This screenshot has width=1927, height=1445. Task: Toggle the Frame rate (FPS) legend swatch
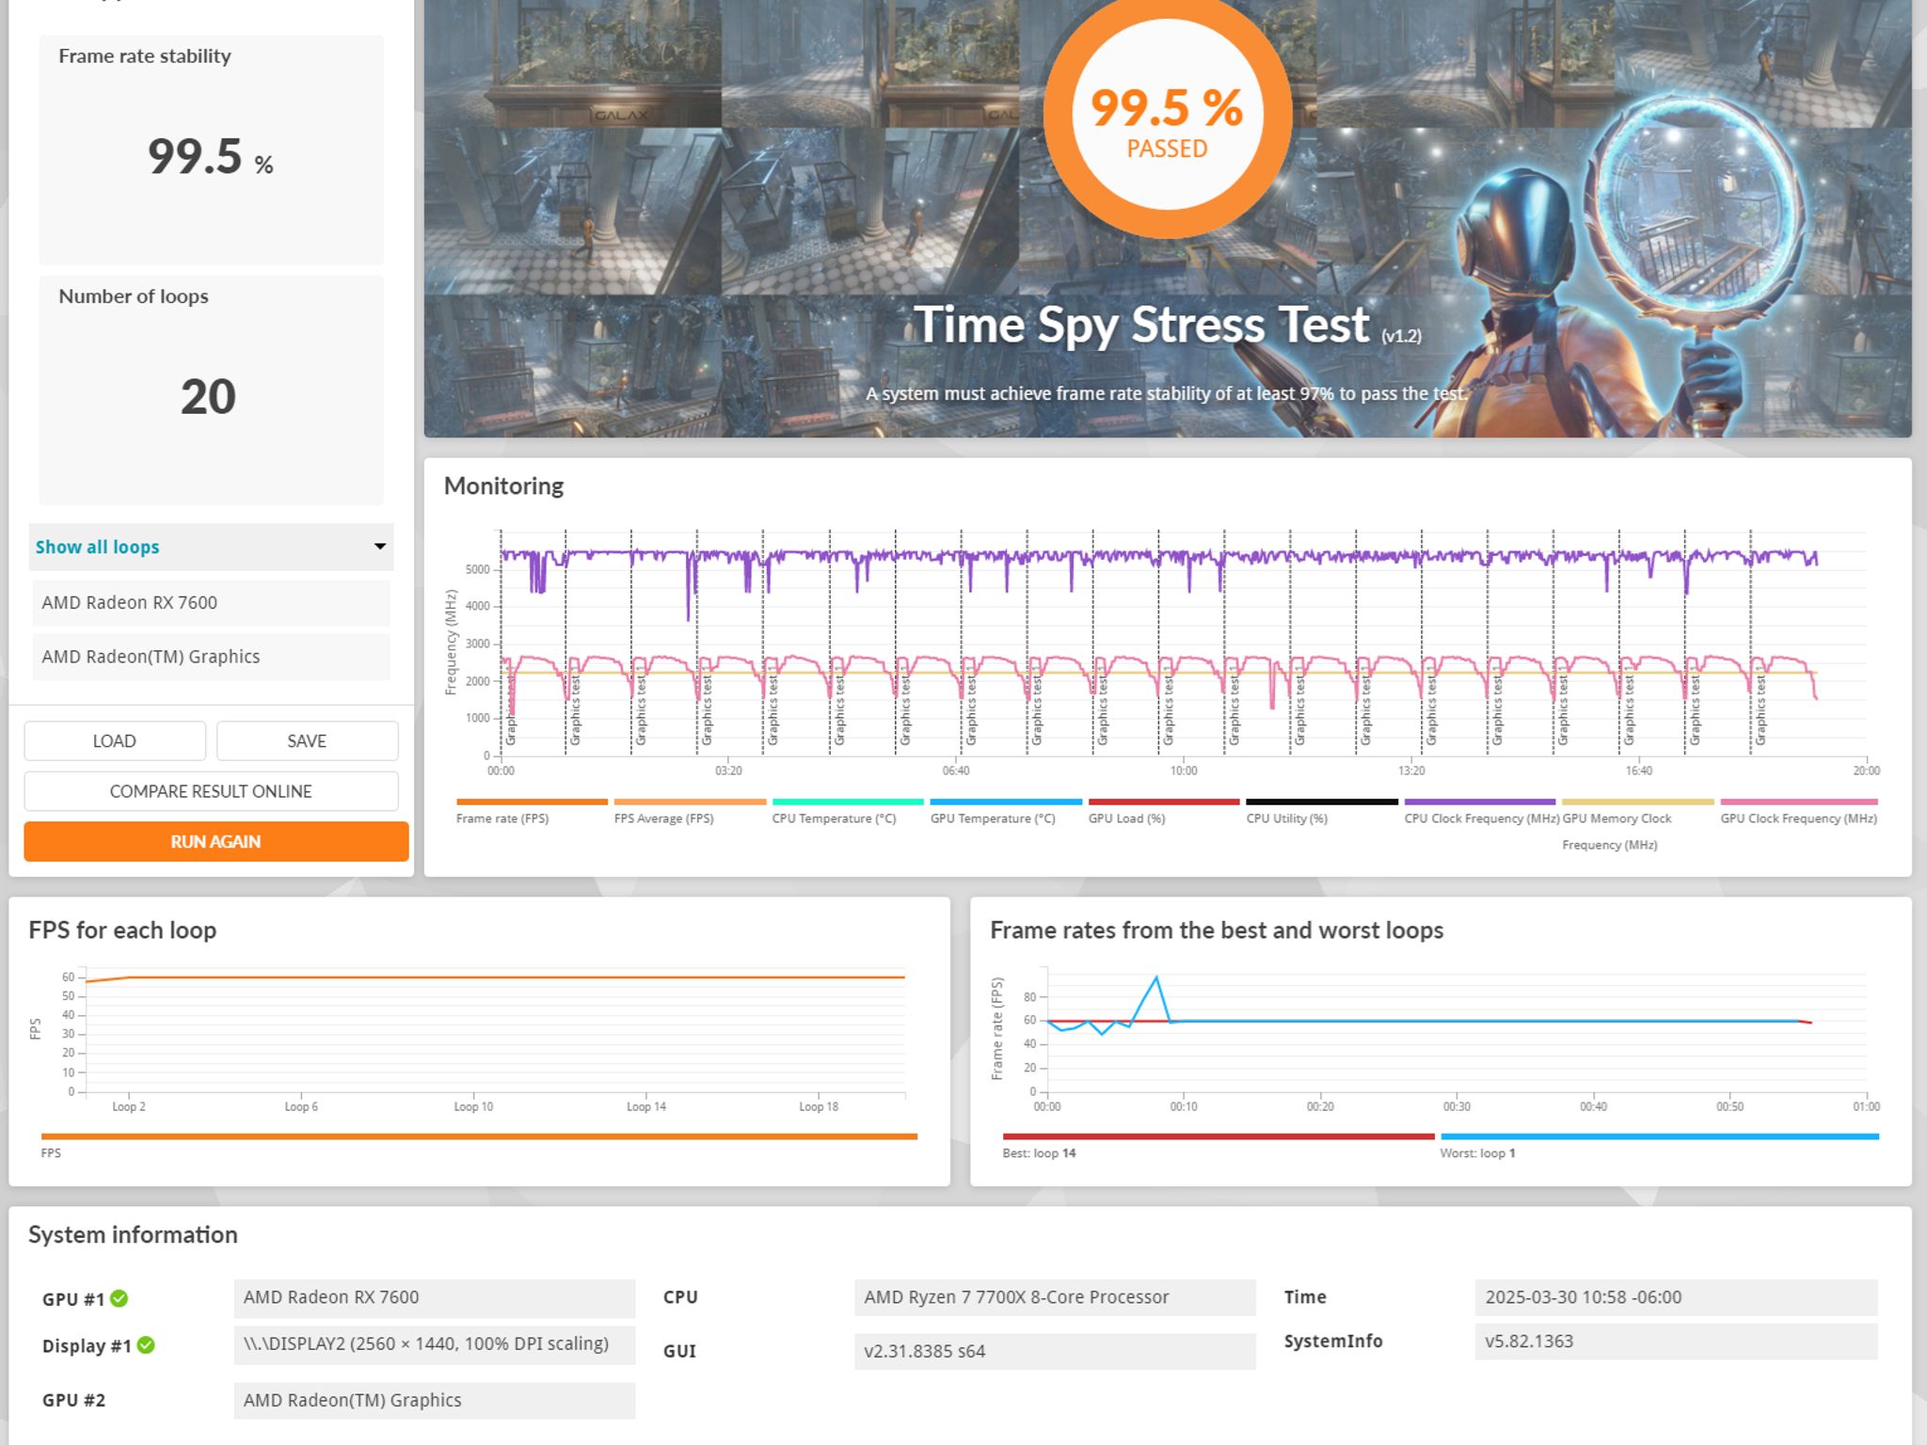pyautogui.click(x=532, y=802)
